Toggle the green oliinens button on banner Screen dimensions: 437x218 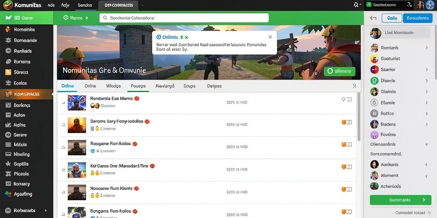339,72
